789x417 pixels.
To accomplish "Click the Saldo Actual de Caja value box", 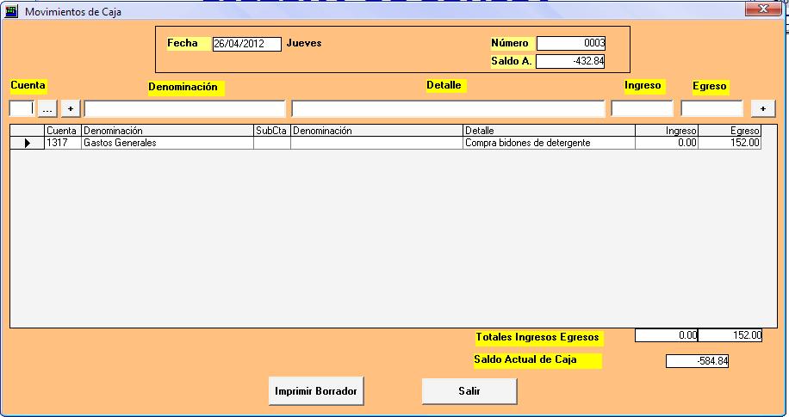I will pos(697,361).
